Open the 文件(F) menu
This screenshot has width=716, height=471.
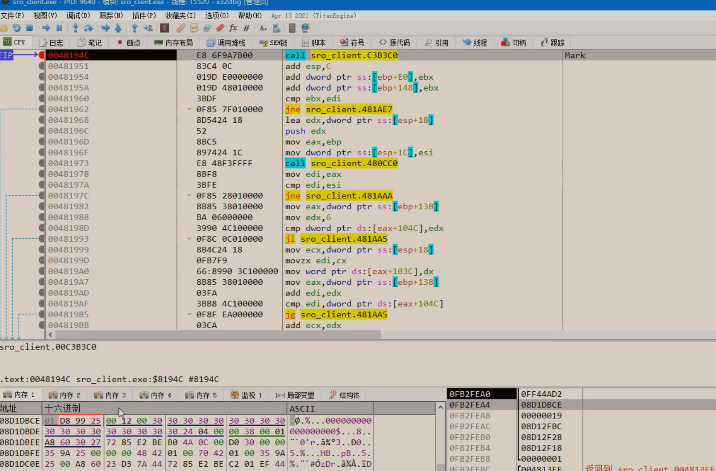[x=12, y=16]
